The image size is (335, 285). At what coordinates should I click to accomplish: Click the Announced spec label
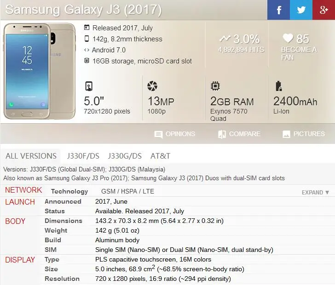click(63, 201)
